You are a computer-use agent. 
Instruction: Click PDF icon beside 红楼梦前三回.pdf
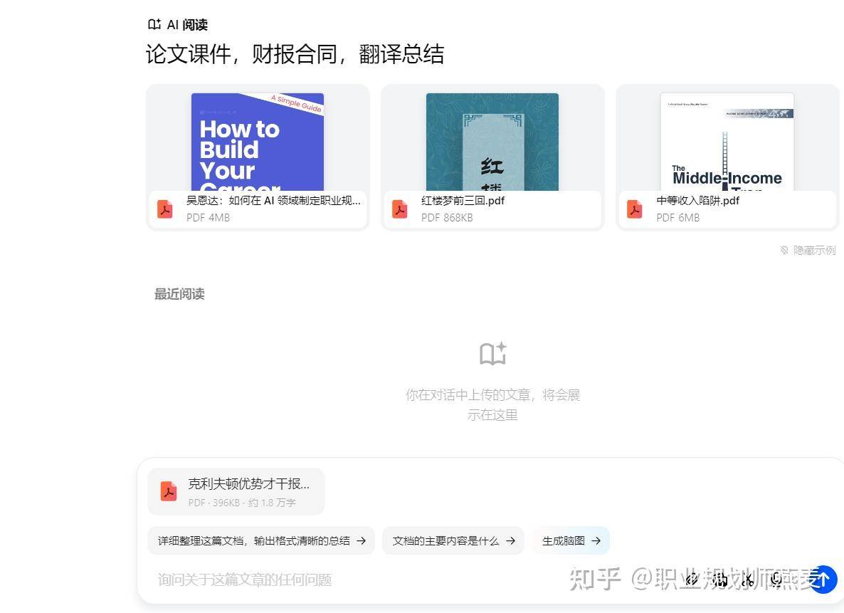(x=399, y=209)
